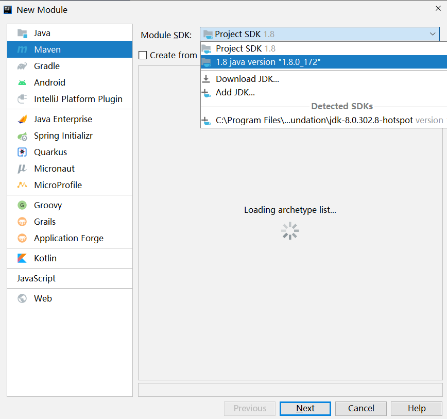447x419 pixels.
Task: Select Micronaut module type
Action: 70,169
